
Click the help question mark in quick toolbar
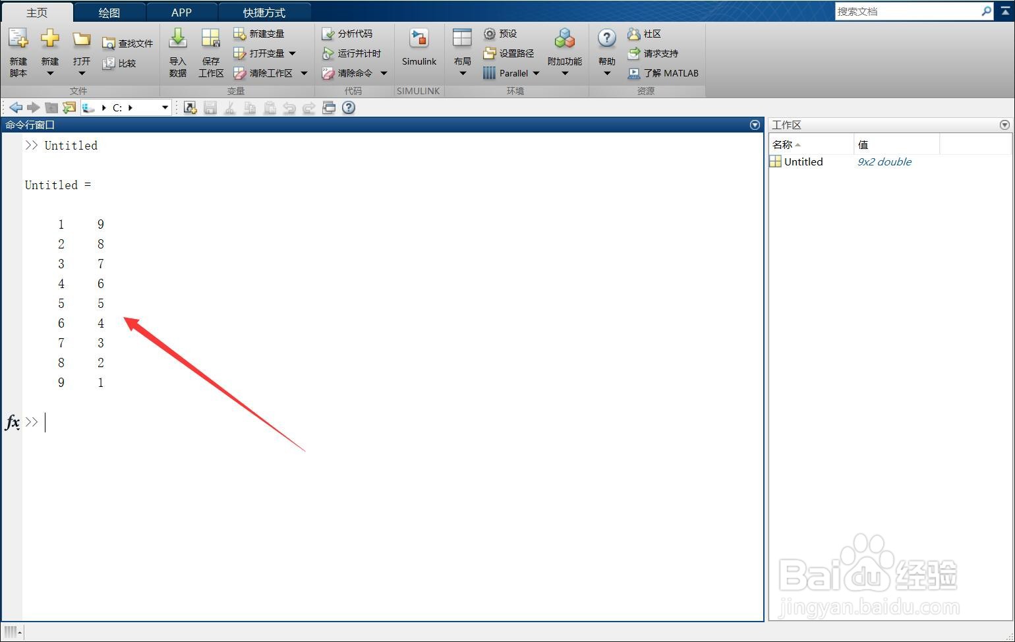[349, 107]
